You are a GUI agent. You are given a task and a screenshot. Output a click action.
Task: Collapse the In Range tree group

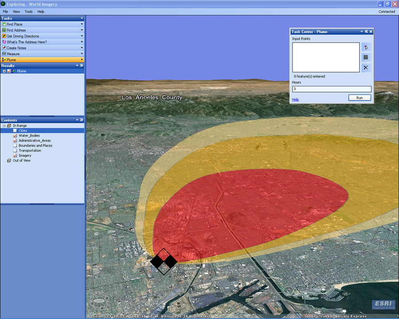(x=4, y=126)
